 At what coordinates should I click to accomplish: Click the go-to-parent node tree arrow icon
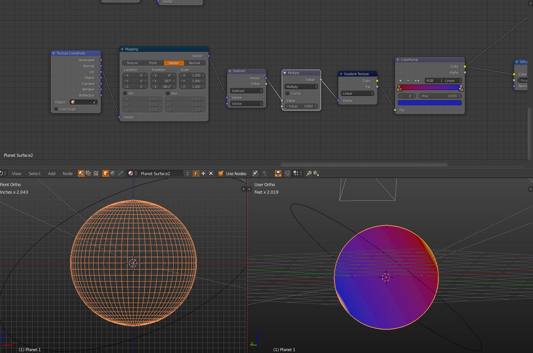(x=265, y=173)
